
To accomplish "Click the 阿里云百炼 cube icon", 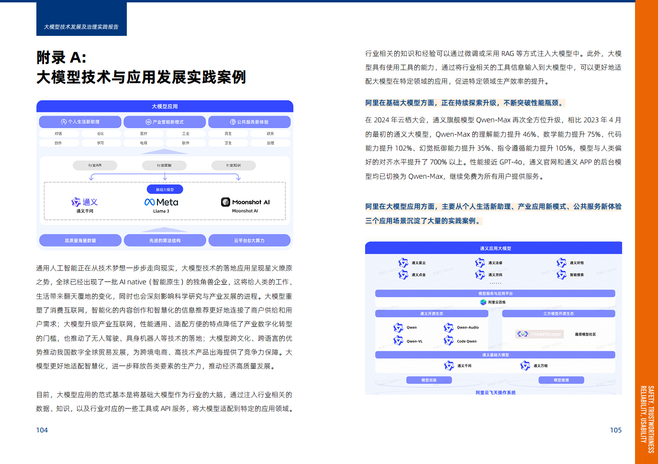I will point(483,302).
